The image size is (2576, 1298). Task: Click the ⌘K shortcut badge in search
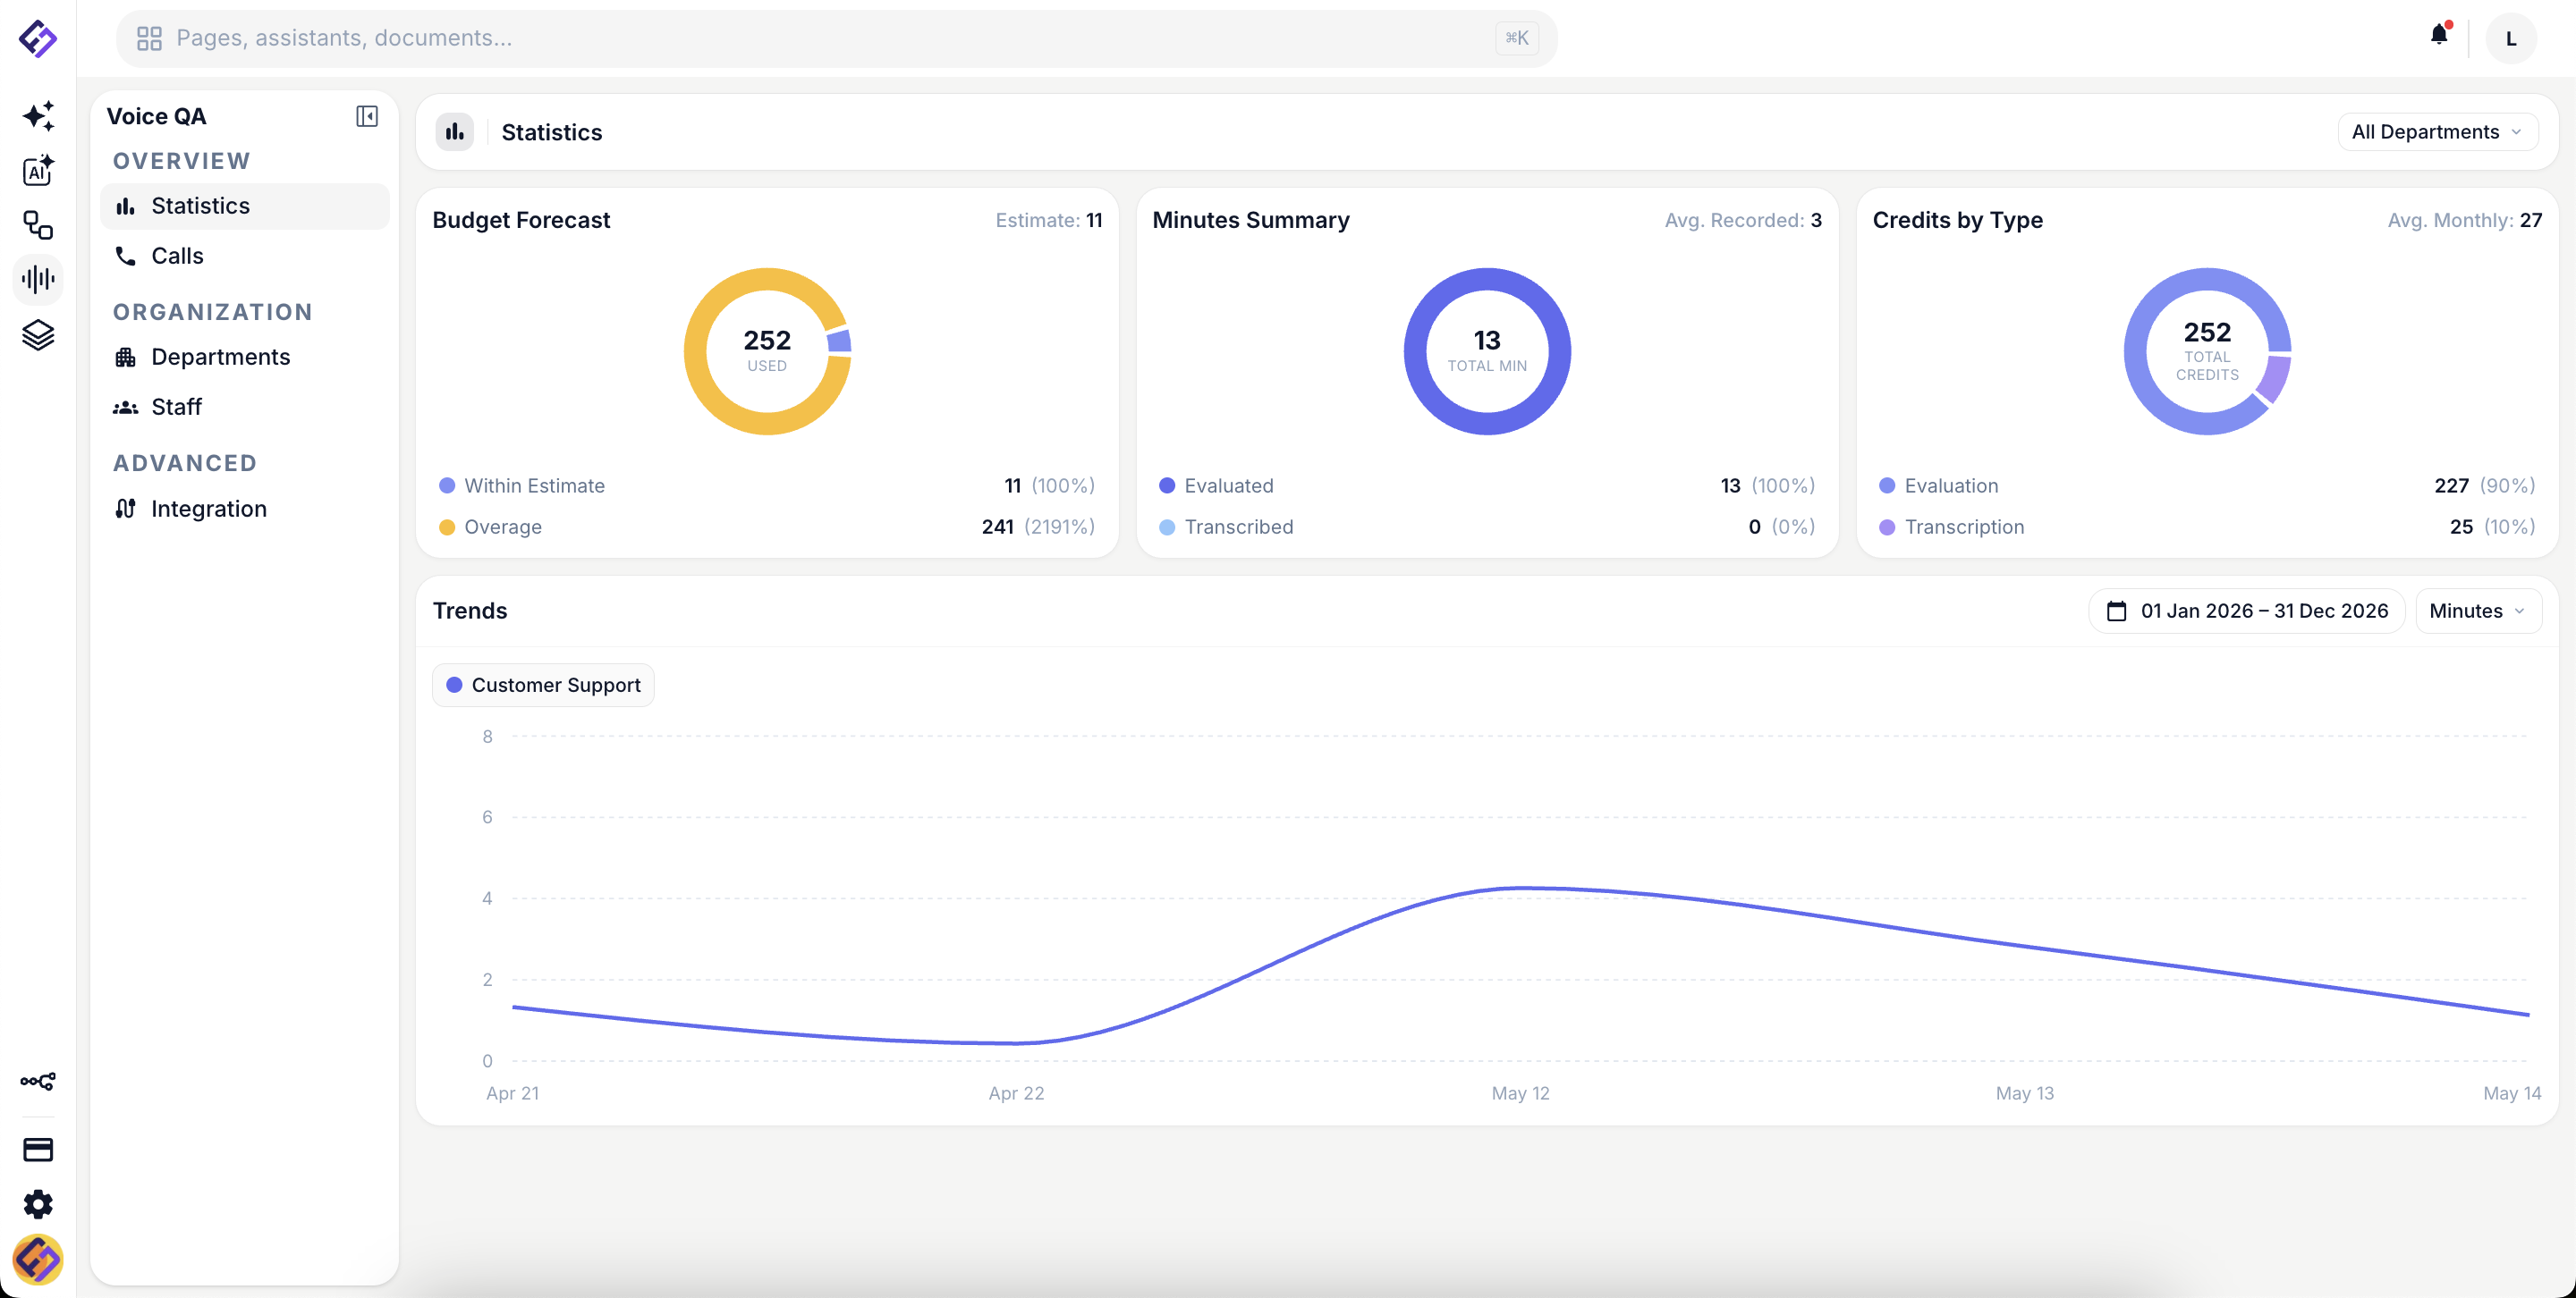1516,39
